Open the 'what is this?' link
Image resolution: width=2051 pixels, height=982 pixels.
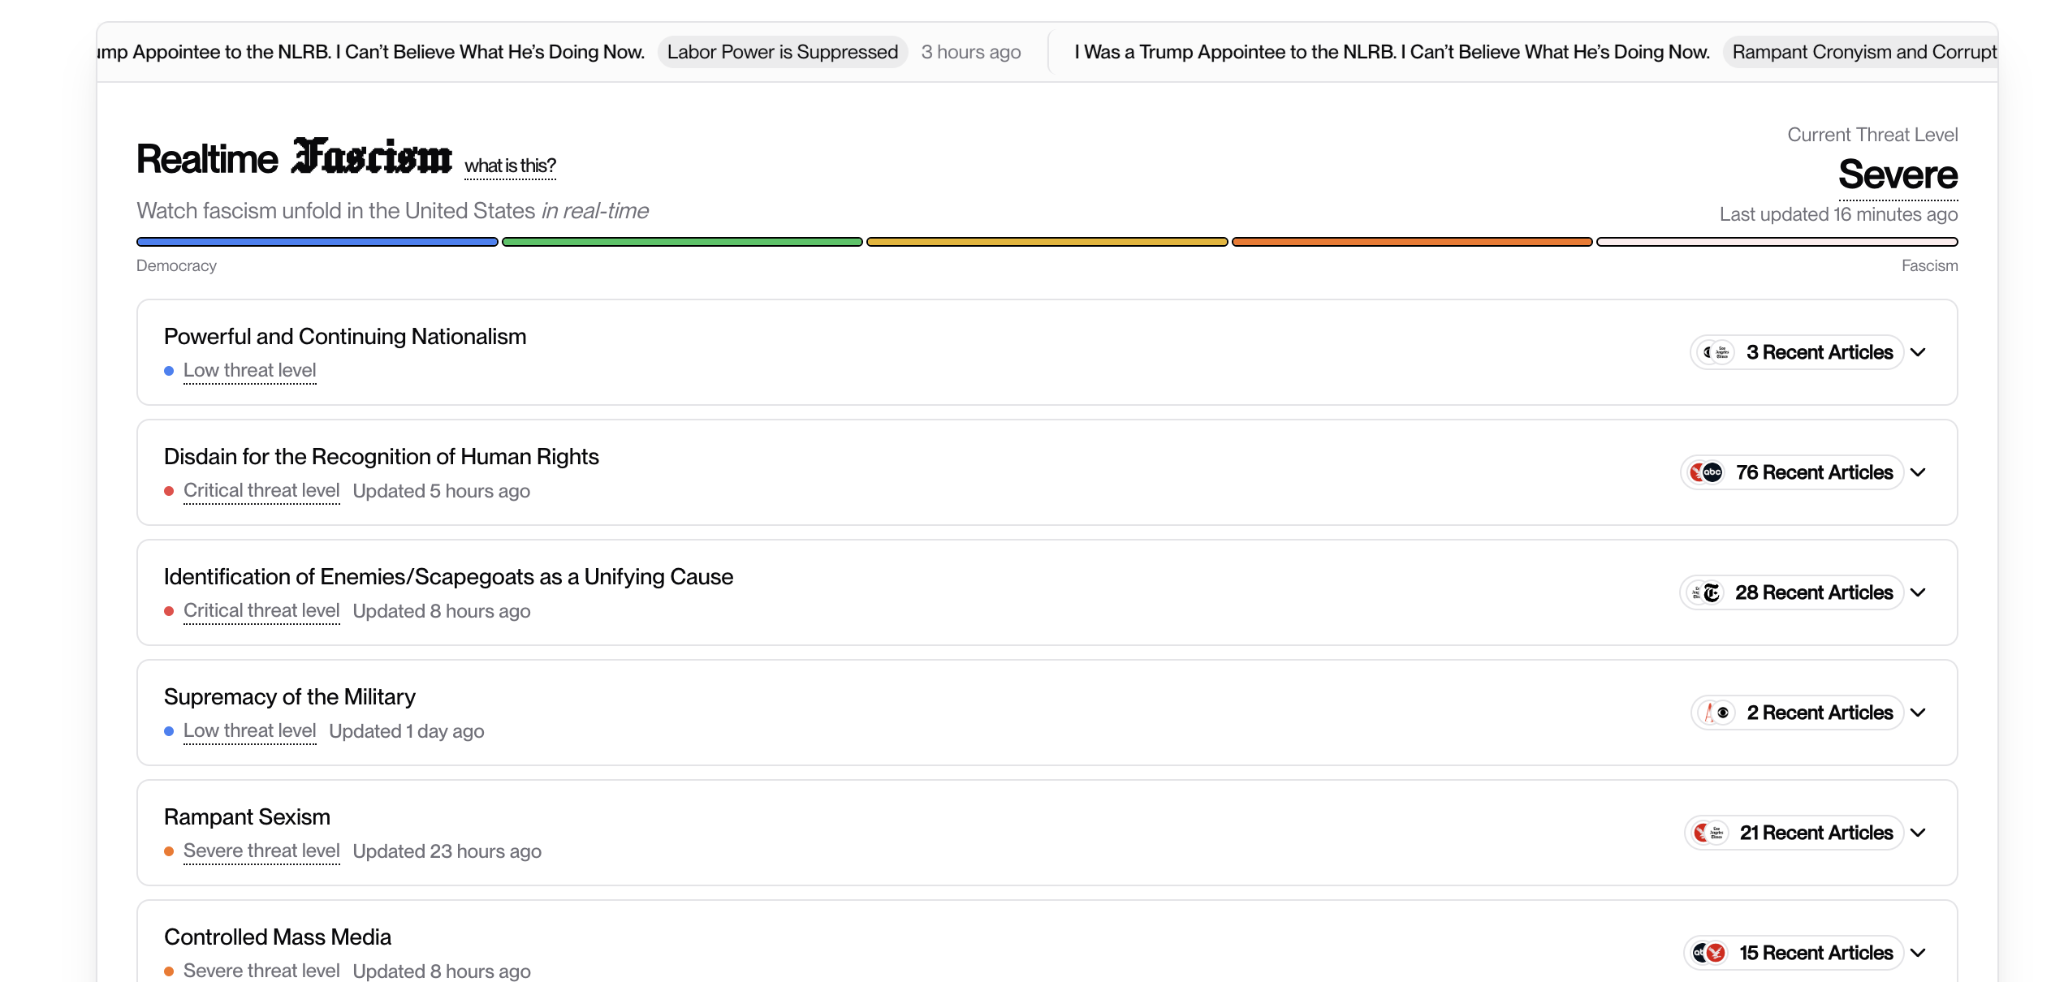coord(510,166)
